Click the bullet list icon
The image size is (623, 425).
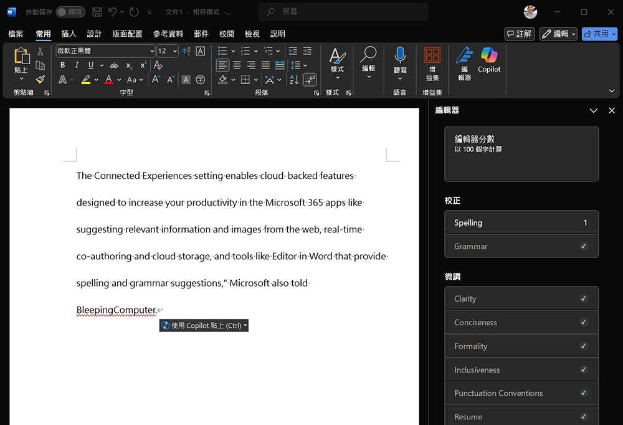click(x=222, y=51)
